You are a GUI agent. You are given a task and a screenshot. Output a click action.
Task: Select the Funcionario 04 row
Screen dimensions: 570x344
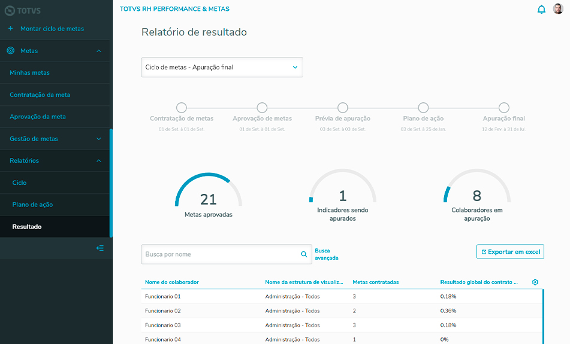[x=342, y=339]
